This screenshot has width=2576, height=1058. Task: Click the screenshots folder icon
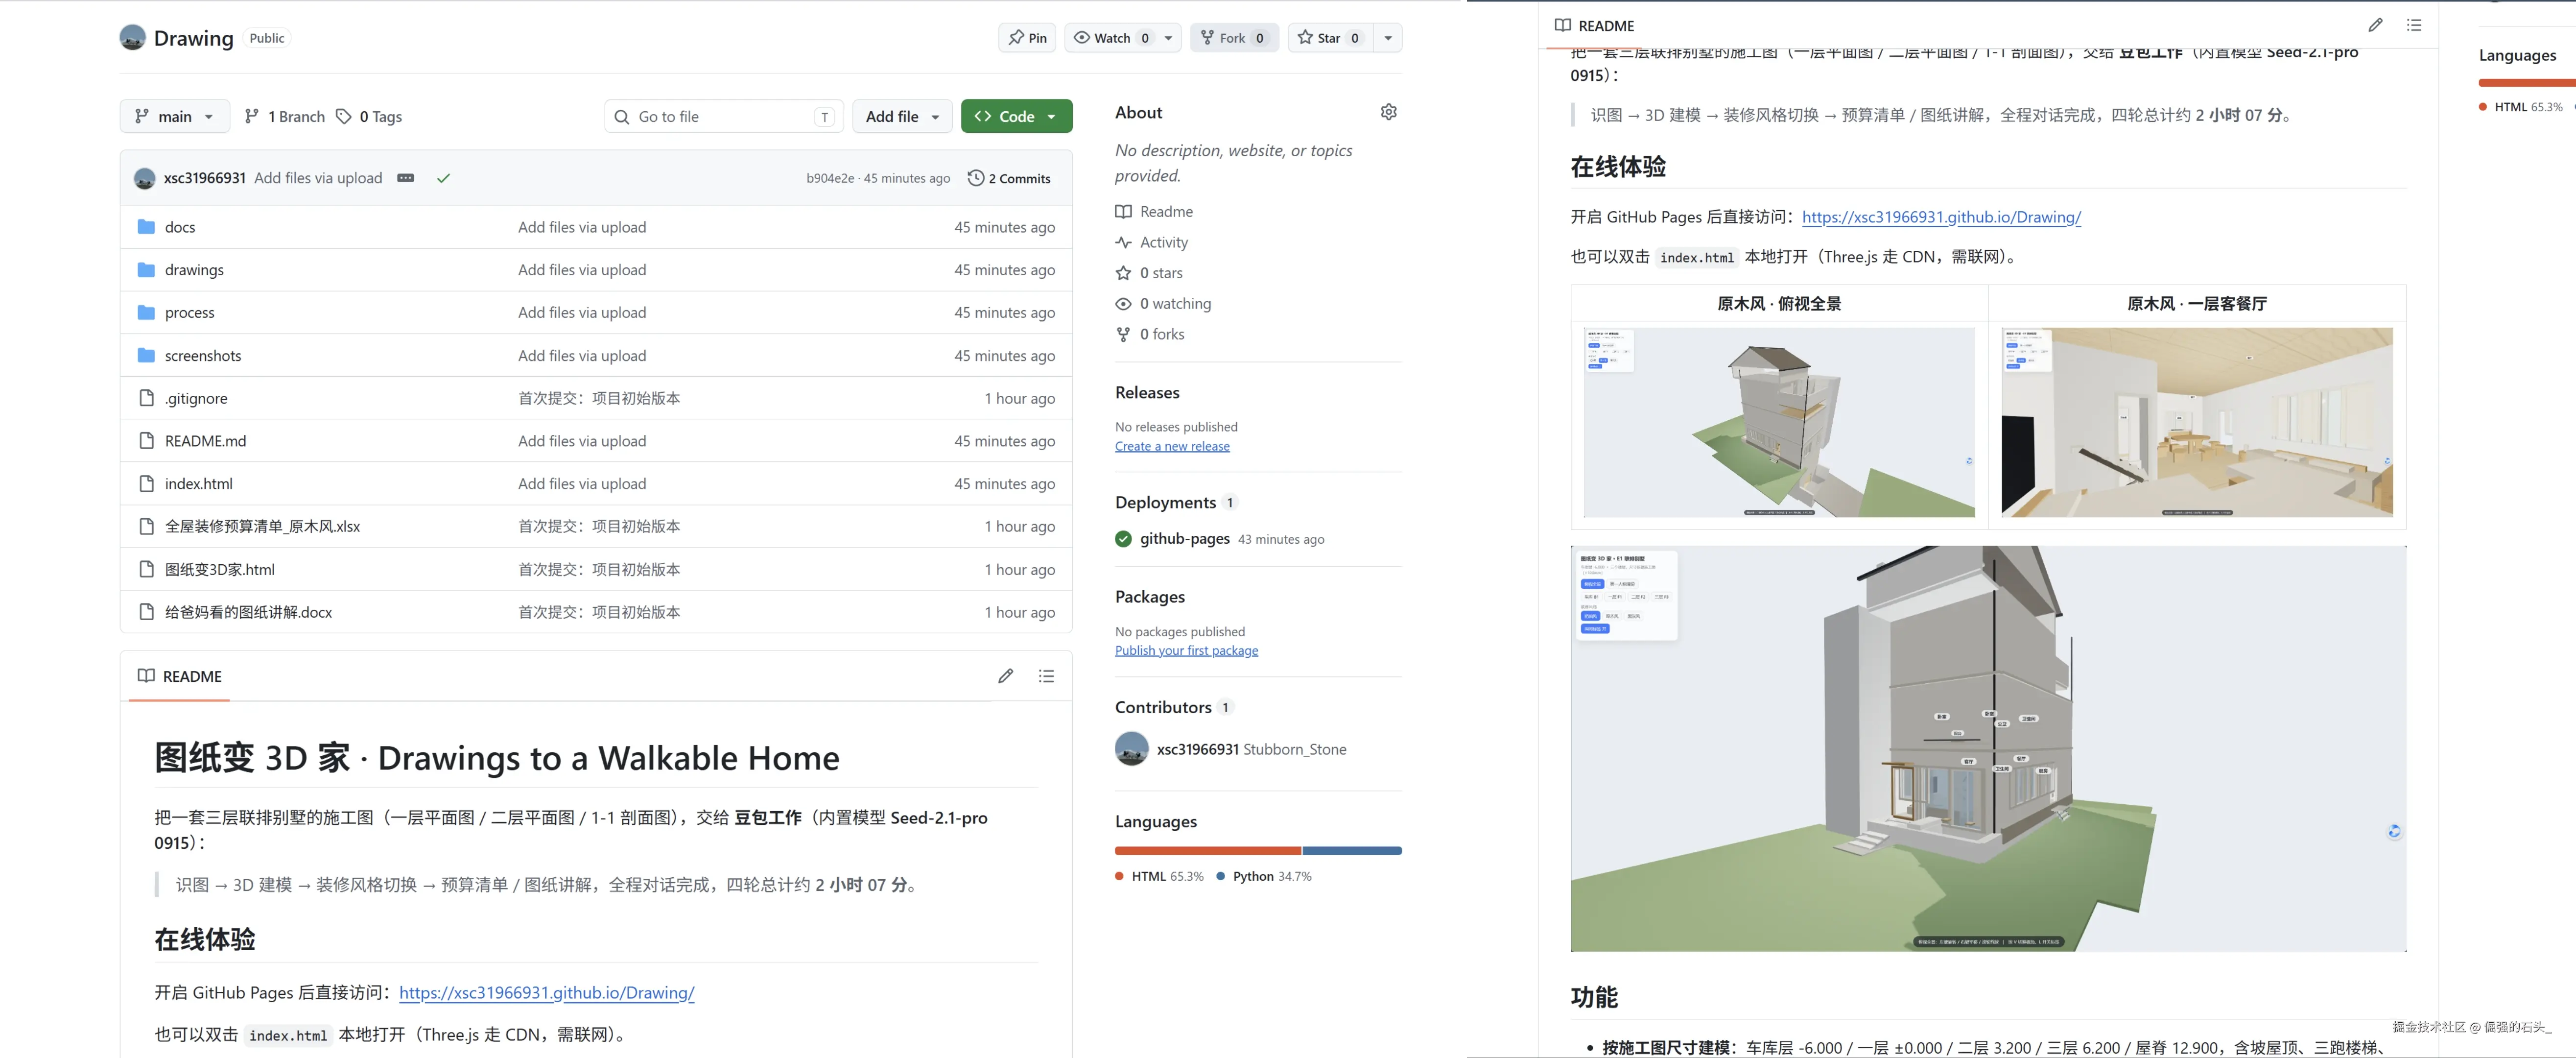click(x=146, y=355)
